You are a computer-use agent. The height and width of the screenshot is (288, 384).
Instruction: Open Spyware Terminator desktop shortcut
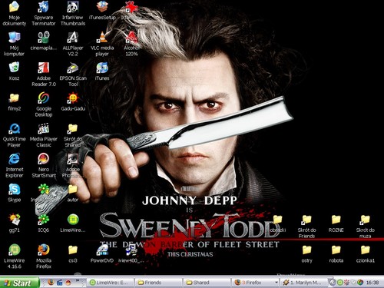tap(44, 13)
